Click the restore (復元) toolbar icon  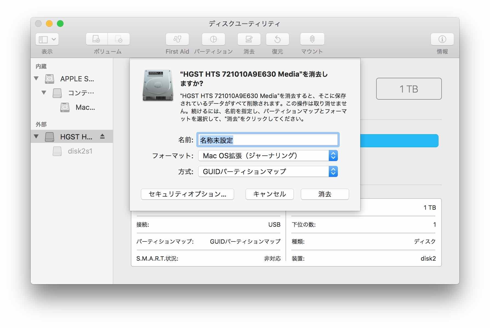[277, 39]
